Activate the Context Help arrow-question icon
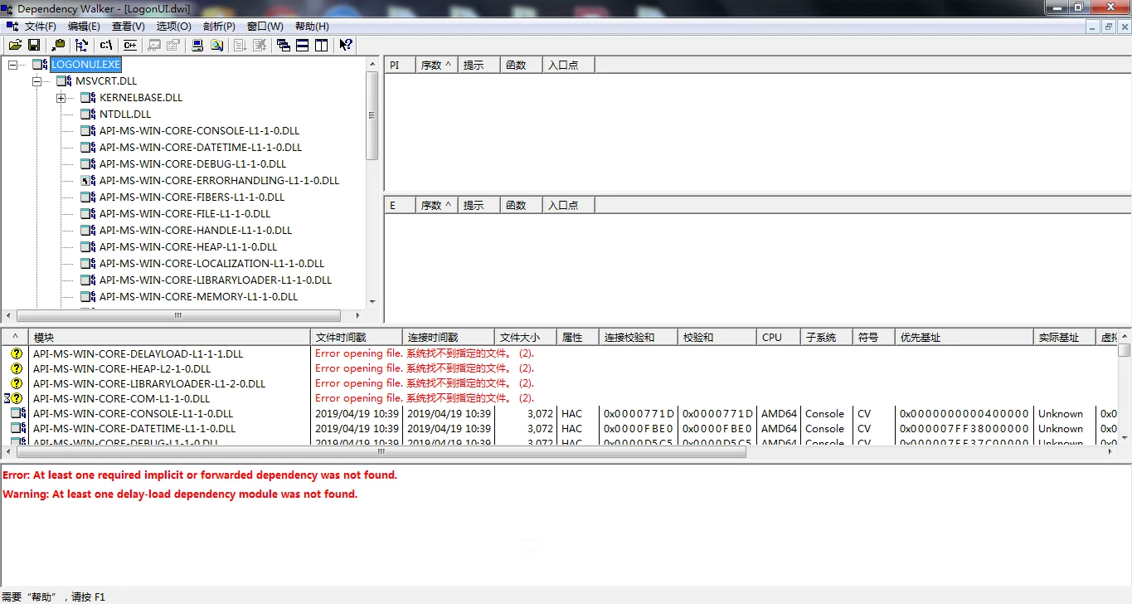1132x604 pixels. 347,45
